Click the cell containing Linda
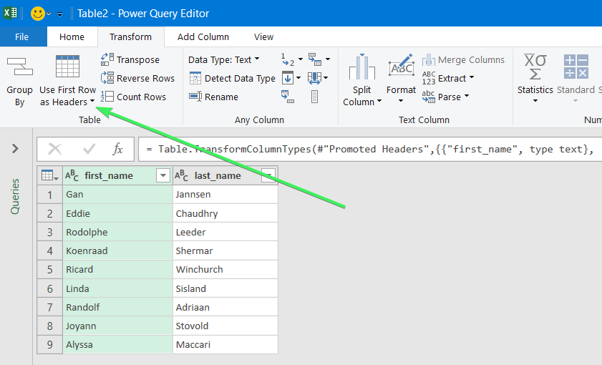The image size is (602, 365). (x=117, y=288)
